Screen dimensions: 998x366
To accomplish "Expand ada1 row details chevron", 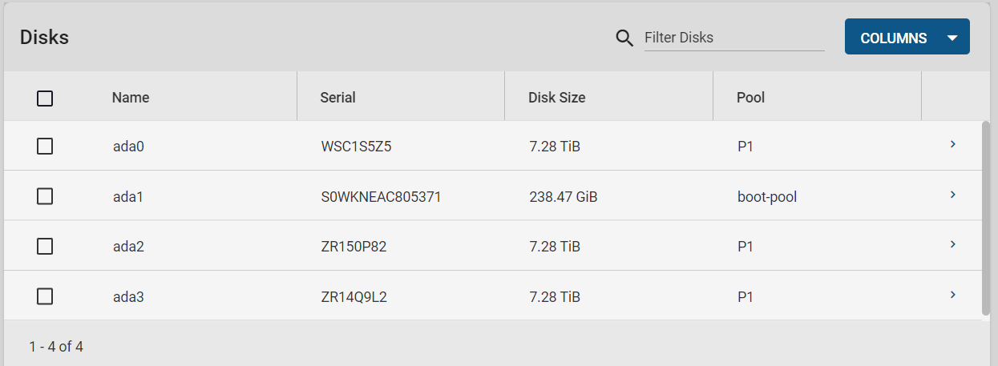I will (952, 195).
